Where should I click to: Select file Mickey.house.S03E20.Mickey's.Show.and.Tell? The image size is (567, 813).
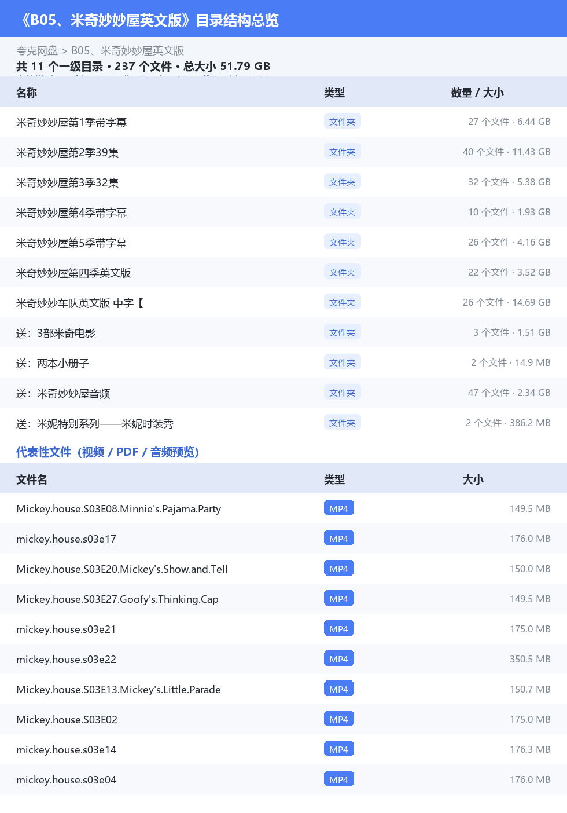click(x=122, y=569)
